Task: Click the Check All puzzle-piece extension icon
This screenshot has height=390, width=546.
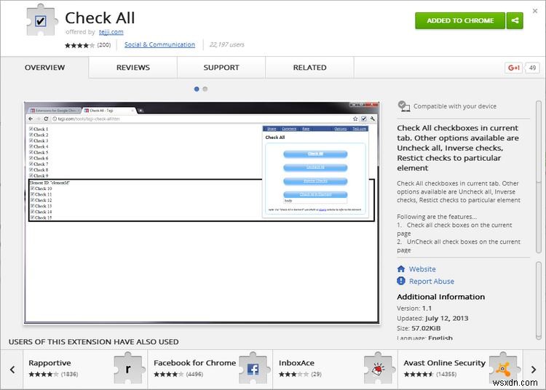Action: 41,20
